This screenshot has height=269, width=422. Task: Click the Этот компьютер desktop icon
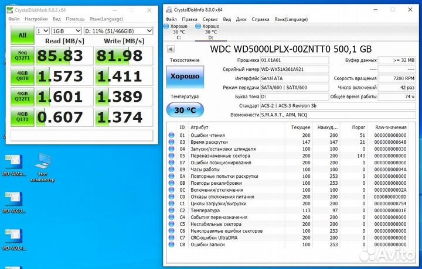tap(43, 167)
